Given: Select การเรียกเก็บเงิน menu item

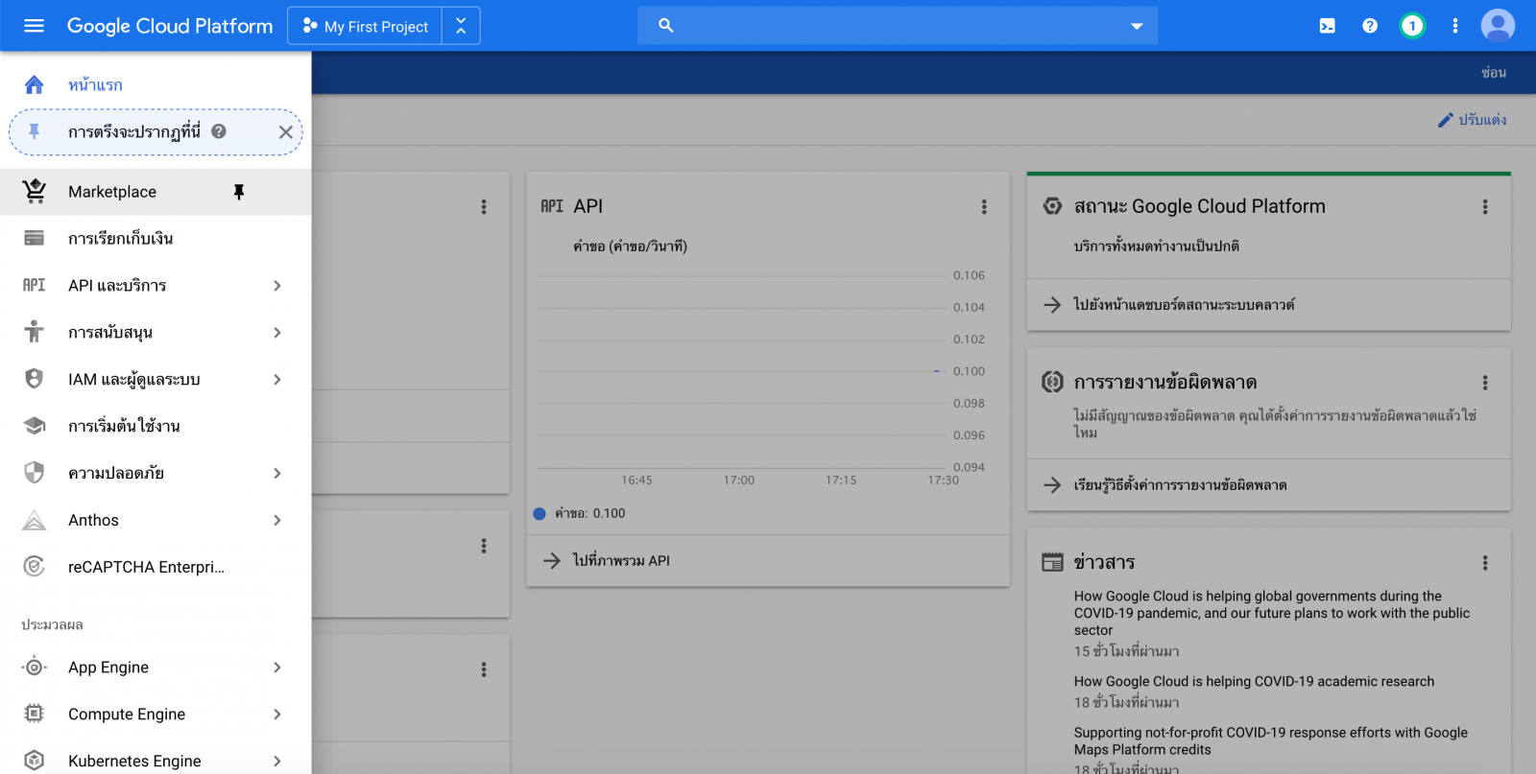Looking at the screenshot, I should tap(156, 238).
